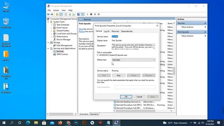Launch Microsoft Edge from taskbar
224x126 pixels.
coord(28,123)
